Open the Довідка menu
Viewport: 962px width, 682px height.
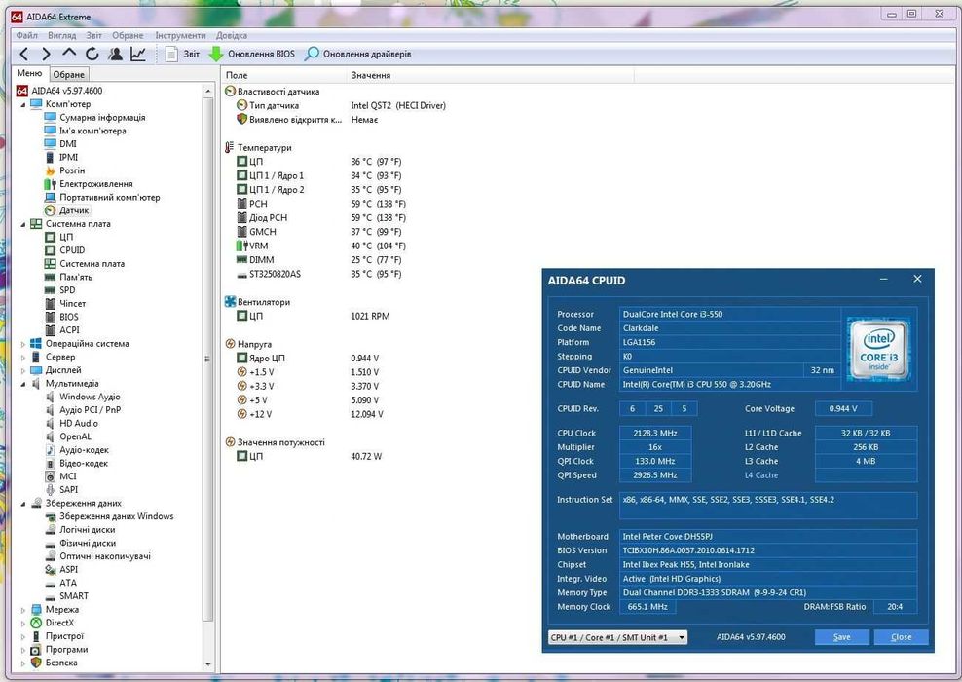232,36
